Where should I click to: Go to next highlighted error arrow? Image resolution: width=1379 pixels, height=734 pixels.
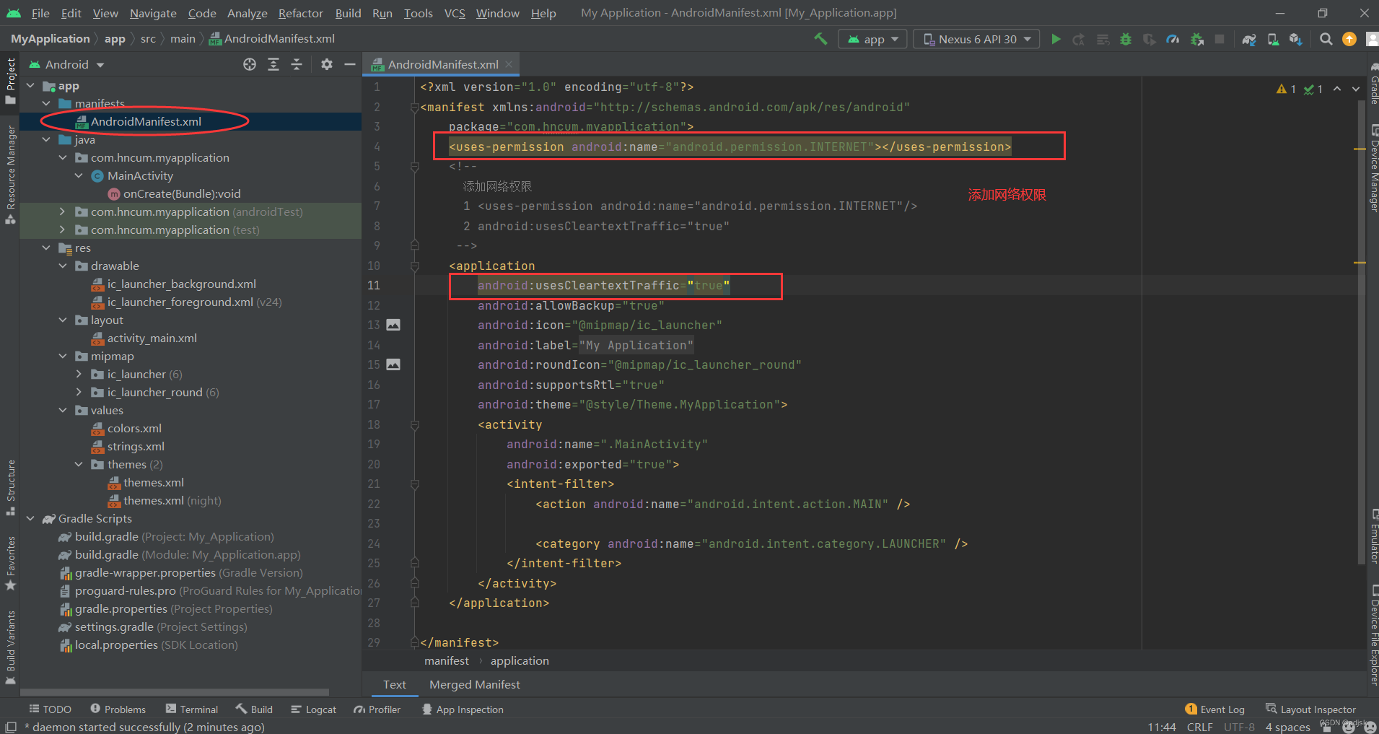coord(1356,89)
